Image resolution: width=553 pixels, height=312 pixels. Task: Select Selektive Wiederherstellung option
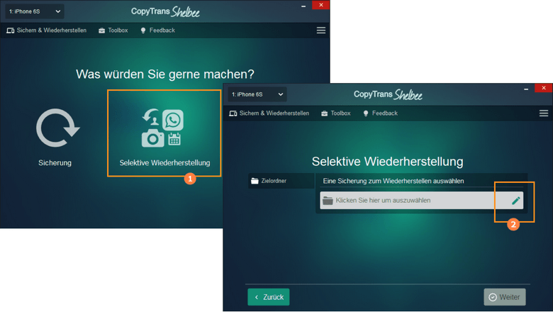point(164,133)
